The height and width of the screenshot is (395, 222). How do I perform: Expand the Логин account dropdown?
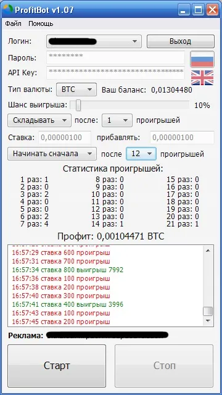[94, 41]
